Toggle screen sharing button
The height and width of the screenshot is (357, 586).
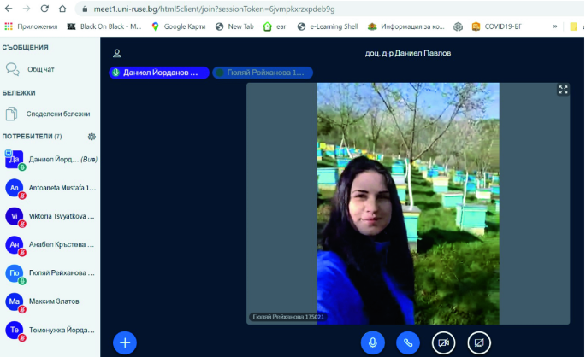[x=479, y=342]
